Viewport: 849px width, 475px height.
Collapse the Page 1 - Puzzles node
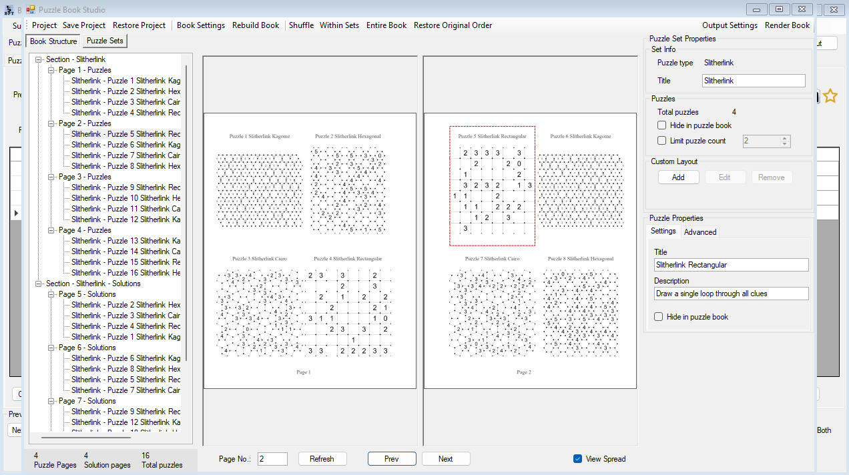(x=51, y=70)
